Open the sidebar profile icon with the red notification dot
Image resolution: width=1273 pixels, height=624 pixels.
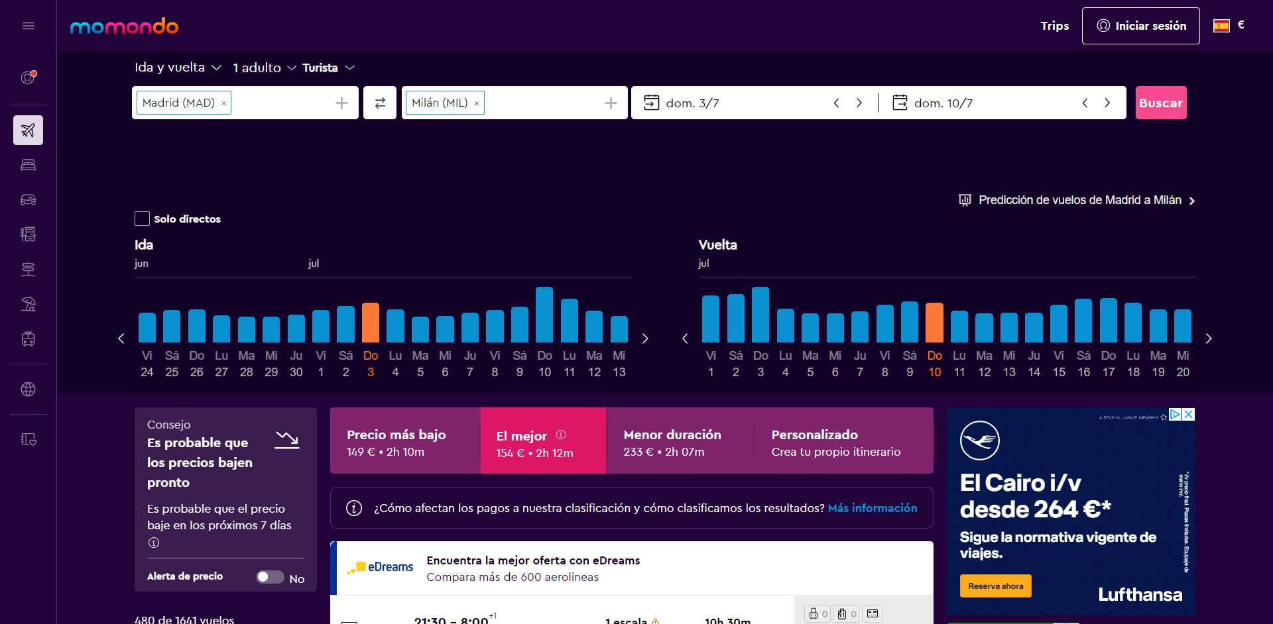[28, 78]
